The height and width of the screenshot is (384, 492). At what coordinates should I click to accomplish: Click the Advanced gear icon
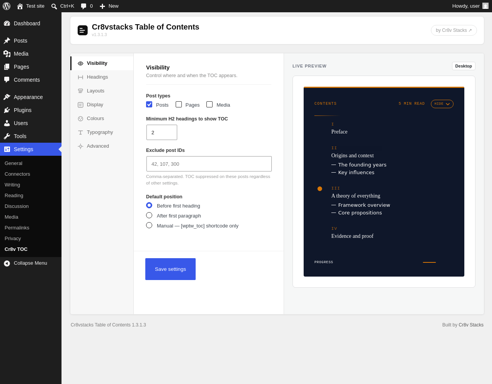(80, 146)
